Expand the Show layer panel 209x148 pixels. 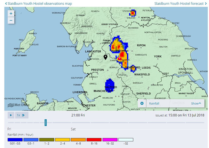click(196, 103)
